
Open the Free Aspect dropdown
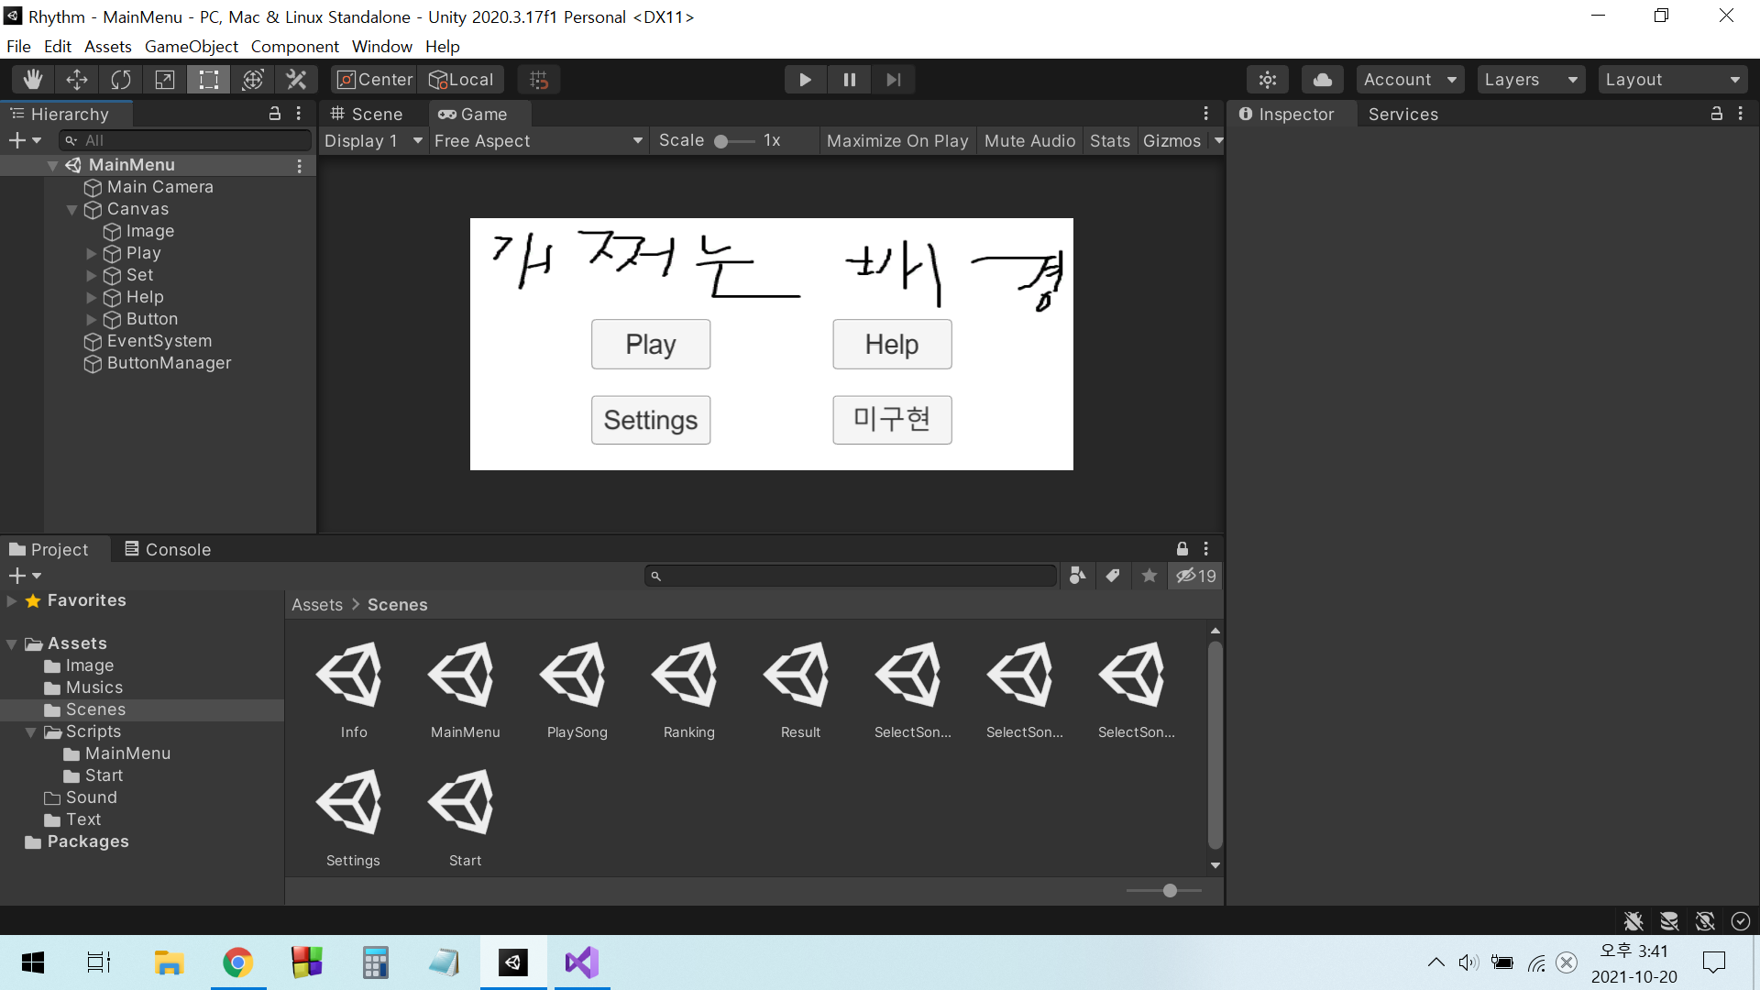point(538,140)
